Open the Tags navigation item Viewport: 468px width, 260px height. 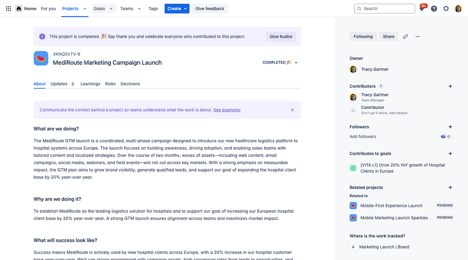tap(153, 8)
